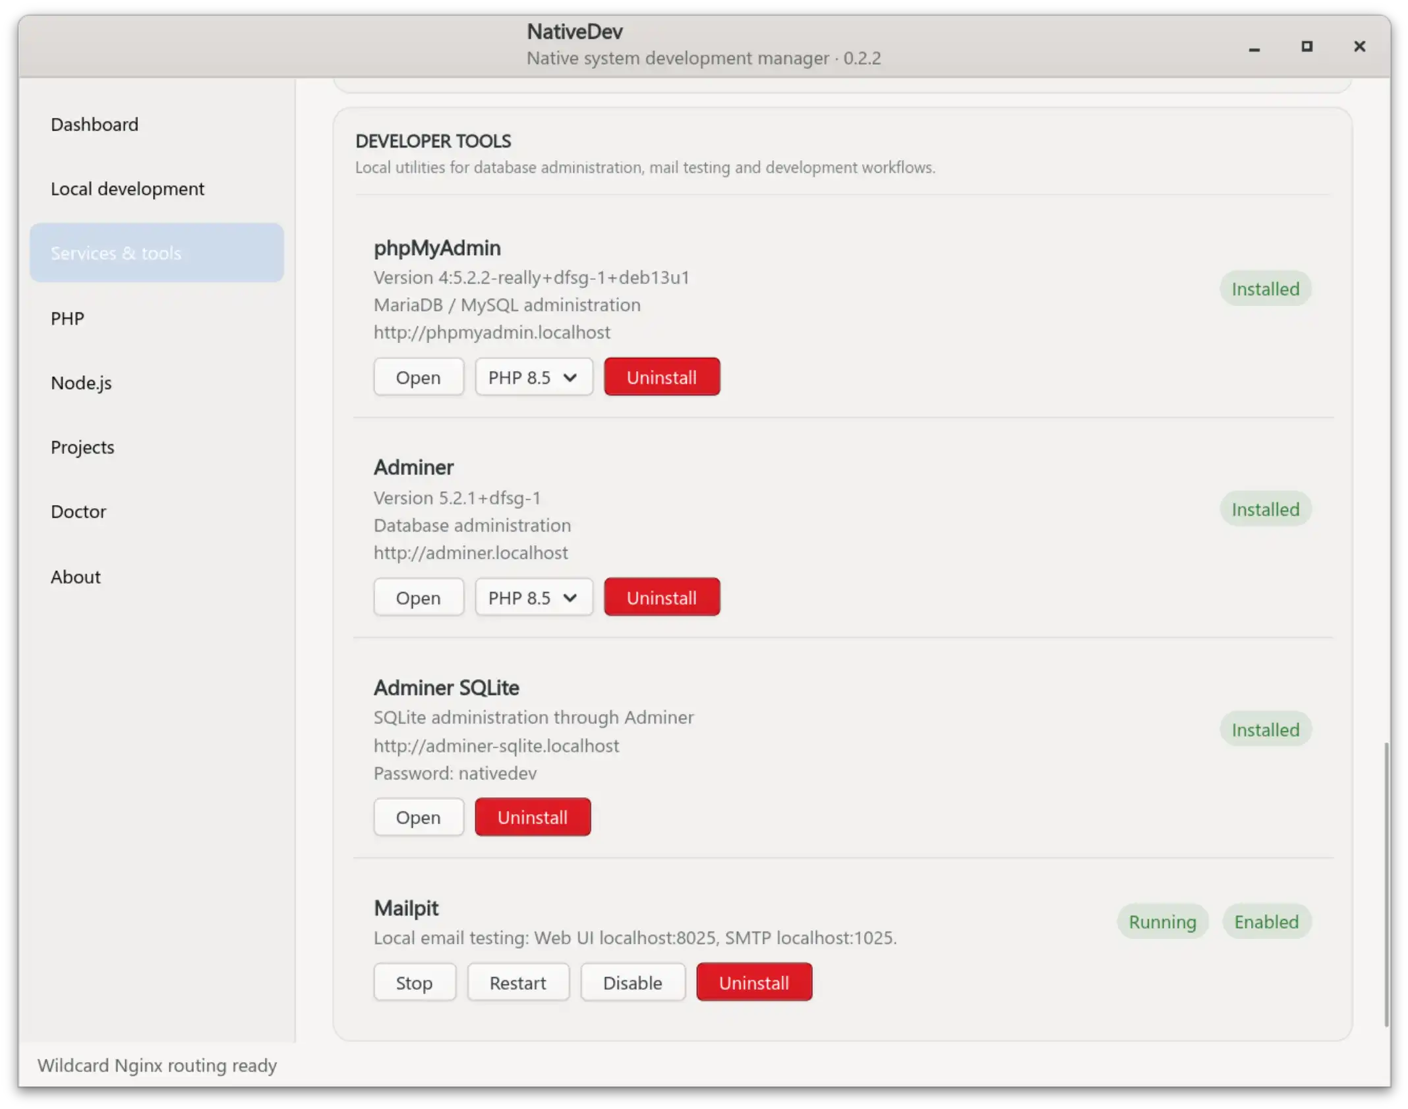Select Services & tools in sidebar
Image resolution: width=1408 pixels, height=1109 pixels.
coord(157,253)
